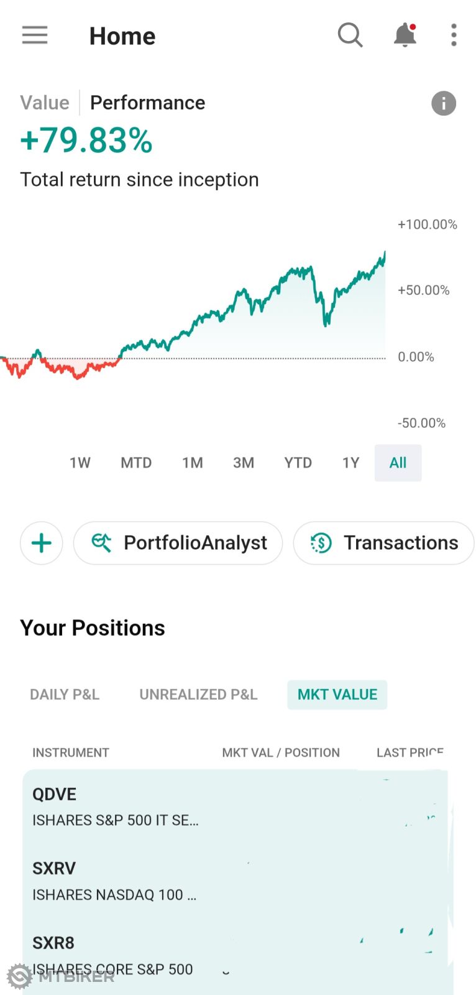Set chart range to 1M
Image resolution: width=476 pixels, height=995 pixels.
[x=193, y=463]
